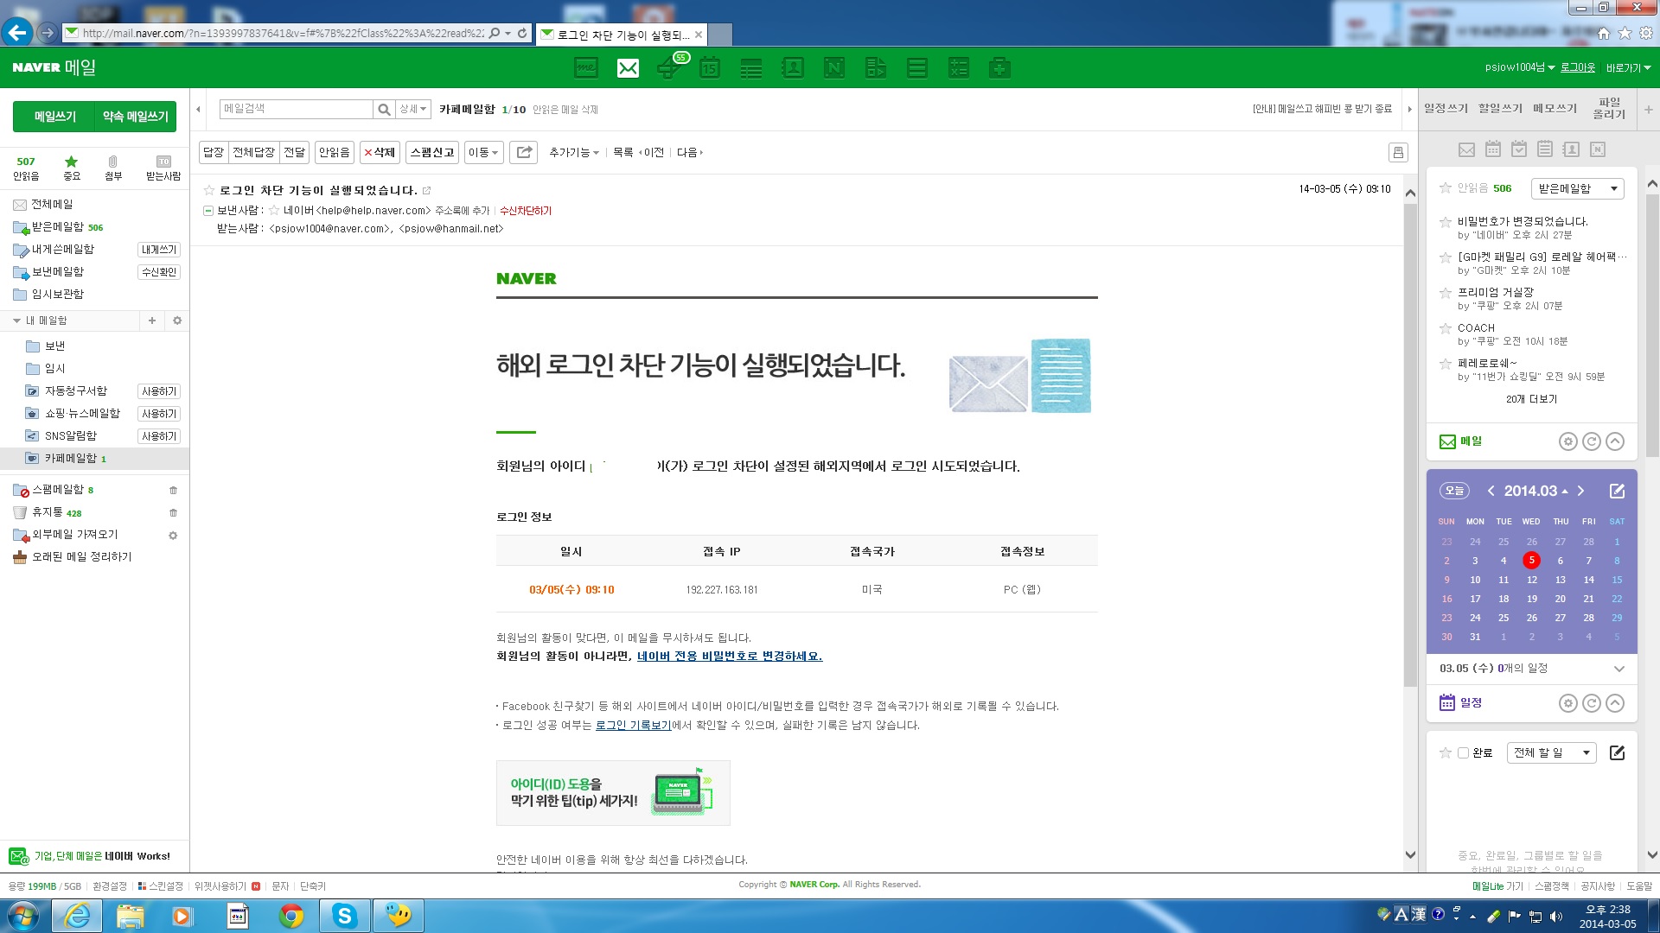Click 네이버 전용 비밀번호로 변경하세요 link

tap(729, 657)
